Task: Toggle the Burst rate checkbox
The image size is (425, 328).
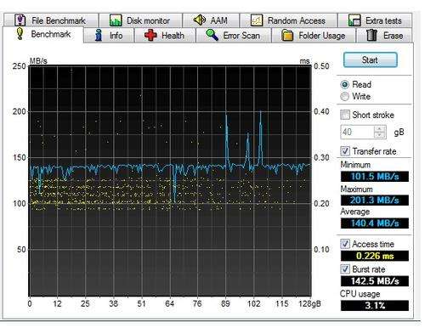Action: coord(345,269)
